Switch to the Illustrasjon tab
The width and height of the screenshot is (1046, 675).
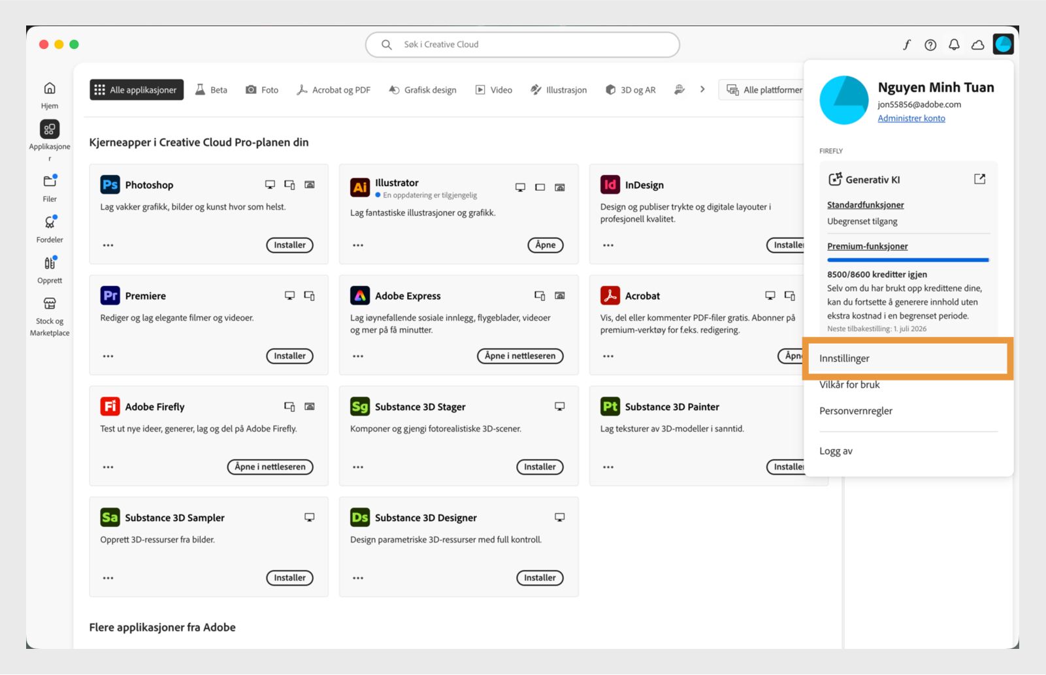point(559,90)
